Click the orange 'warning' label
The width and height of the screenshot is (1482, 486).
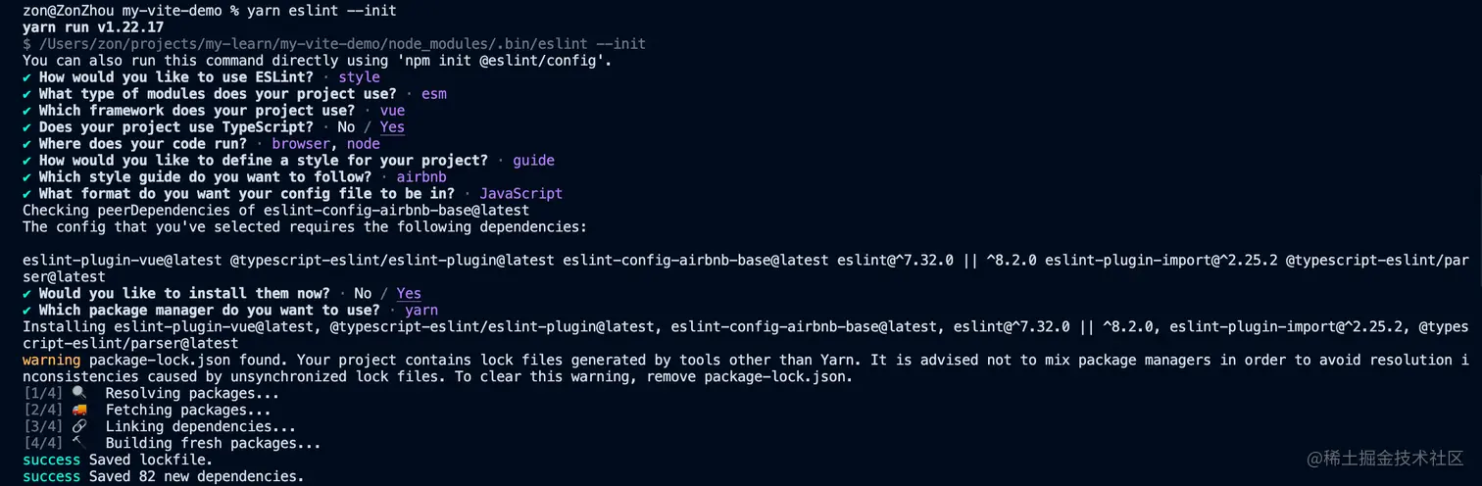pyautogui.click(x=51, y=361)
